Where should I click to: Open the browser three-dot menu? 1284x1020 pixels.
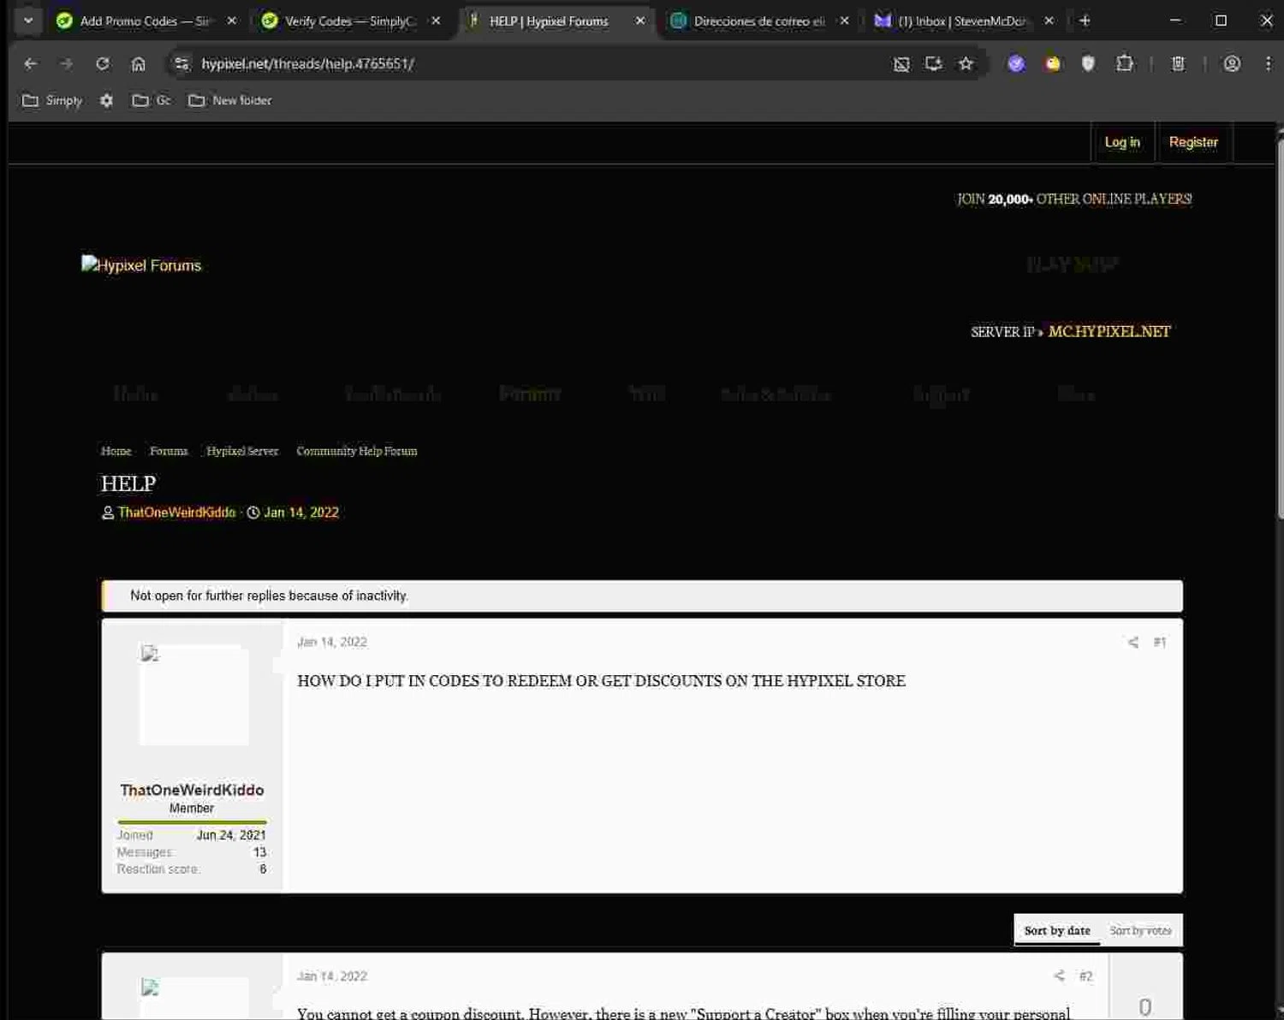tap(1268, 63)
